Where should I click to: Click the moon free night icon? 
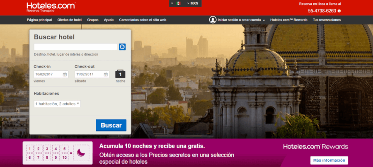[81, 153]
